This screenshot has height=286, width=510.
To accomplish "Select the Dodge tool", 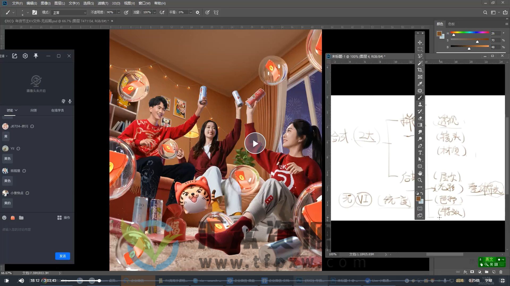I will click(x=420, y=139).
